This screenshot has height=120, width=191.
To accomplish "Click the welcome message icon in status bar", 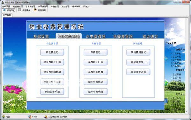I will tap(46, 117).
